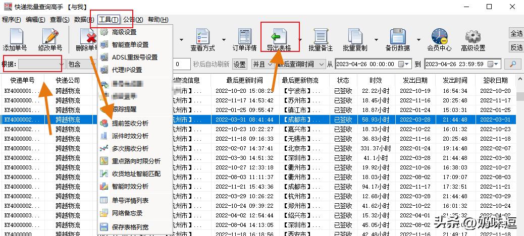
Task: Click the 设置 auto-refresh button
Action: pos(239,64)
